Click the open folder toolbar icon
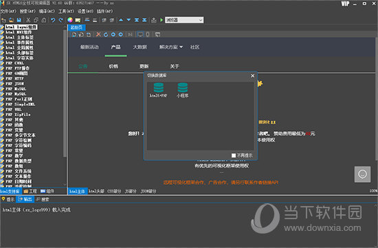 11,20
